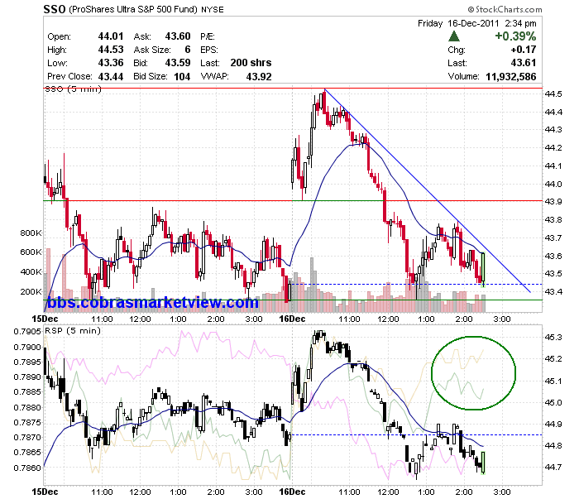This screenshot has height=499, width=579.
Task: Select the Open price 44.01
Action: point(111,36)
